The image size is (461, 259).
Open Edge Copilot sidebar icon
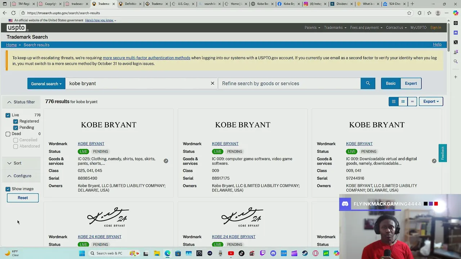pos(456,13)
